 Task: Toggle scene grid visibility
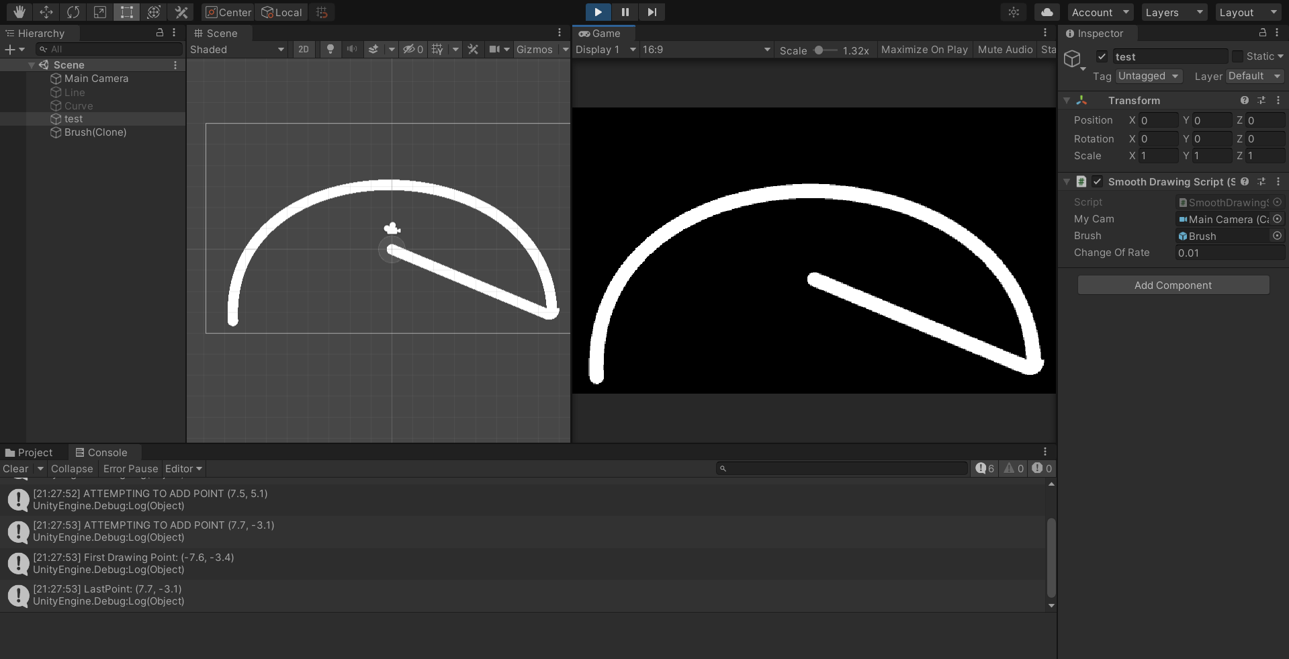[x=437, y=49]
